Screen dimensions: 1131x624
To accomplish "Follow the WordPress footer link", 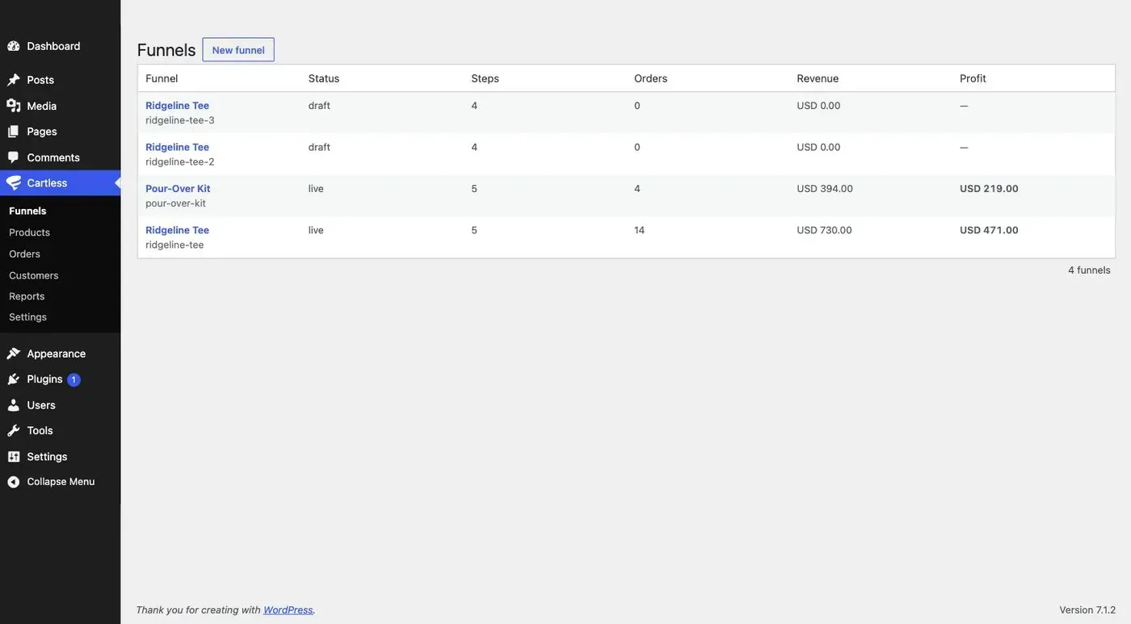I will tap(288, 610).
